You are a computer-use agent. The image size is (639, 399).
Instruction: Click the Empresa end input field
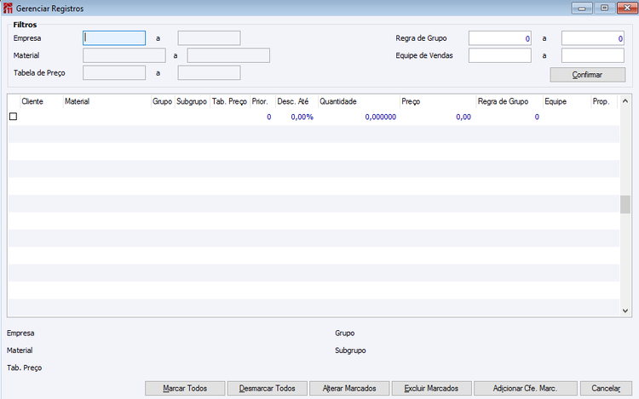point(209,38)
